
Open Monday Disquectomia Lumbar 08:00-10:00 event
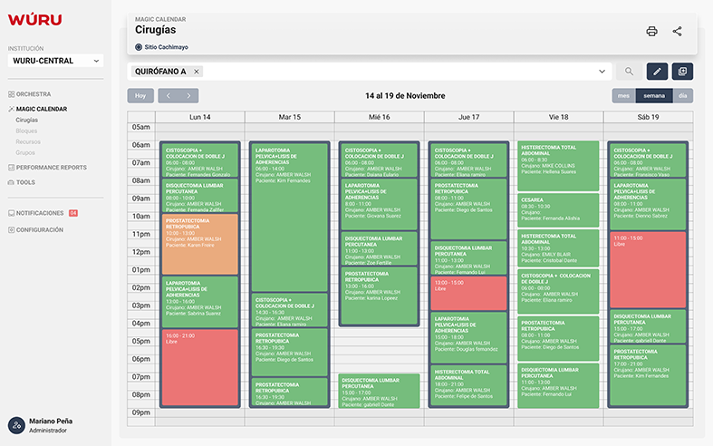(200, 196)
